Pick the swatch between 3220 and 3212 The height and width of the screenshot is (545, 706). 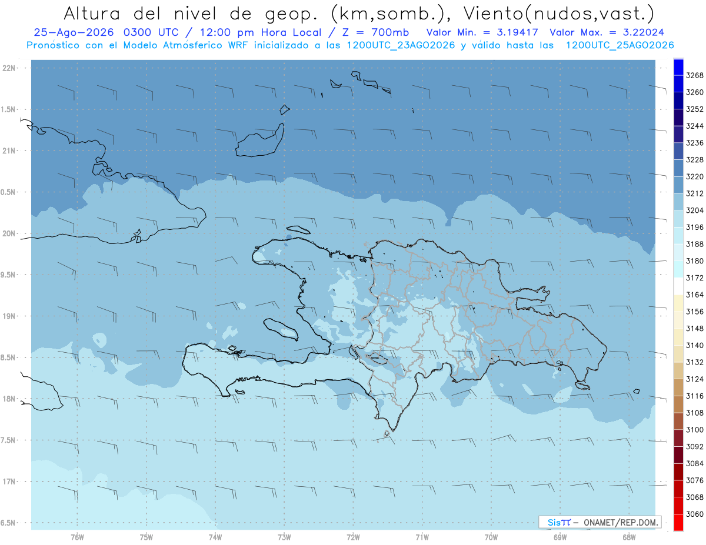(x=678, y=185)
